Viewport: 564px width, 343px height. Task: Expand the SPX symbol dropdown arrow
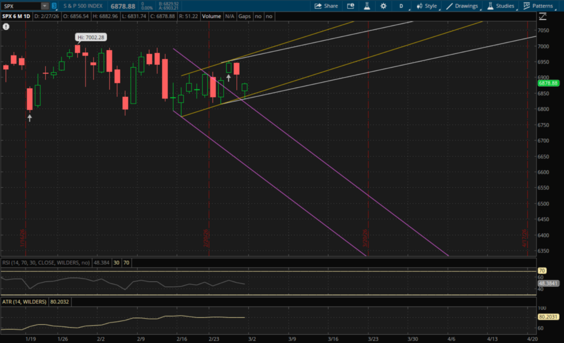click(x=45, y=6)
